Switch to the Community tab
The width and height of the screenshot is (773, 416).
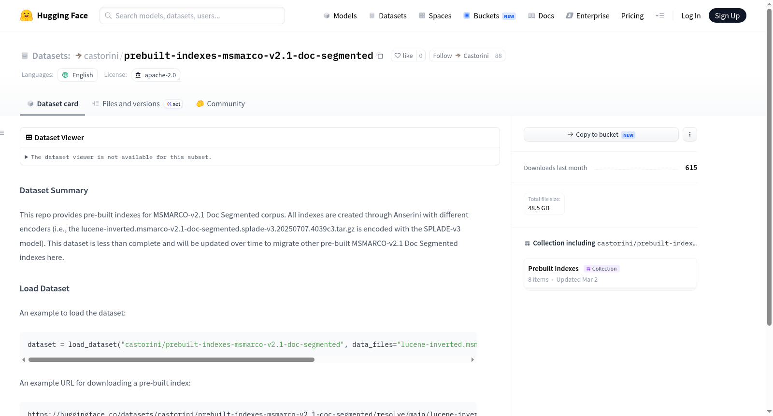[x=220, y=103]
